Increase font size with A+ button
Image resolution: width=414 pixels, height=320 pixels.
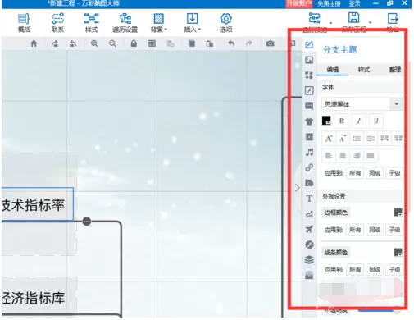(x=329, y=139)
